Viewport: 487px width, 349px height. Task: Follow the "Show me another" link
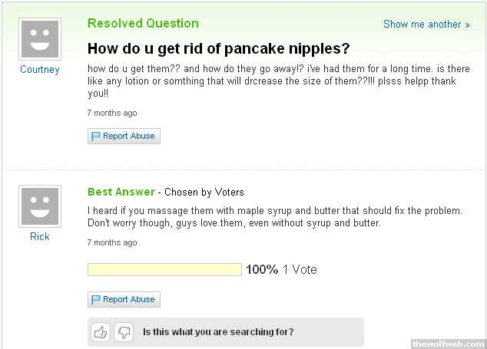tap(426, 25)
